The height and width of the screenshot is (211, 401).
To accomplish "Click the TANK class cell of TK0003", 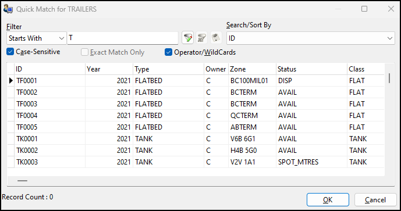I will pyautogui.click(x=365, y=162).
